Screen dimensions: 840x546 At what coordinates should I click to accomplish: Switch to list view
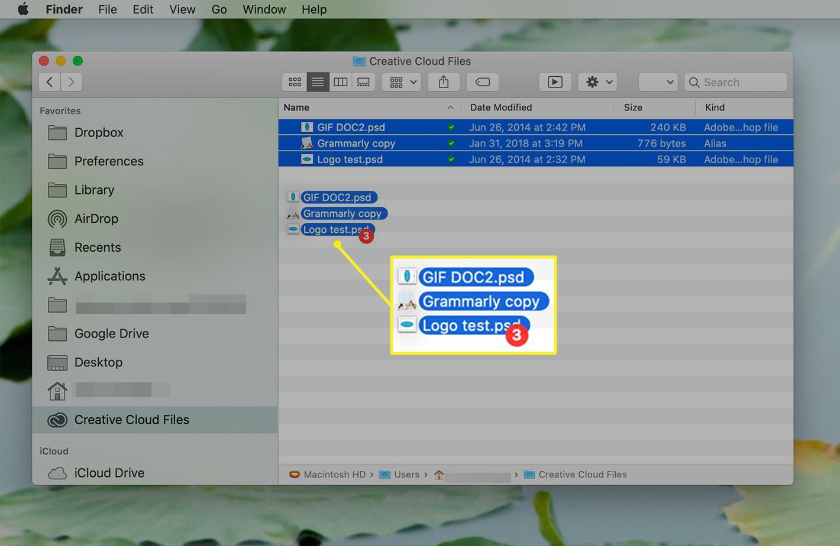[x=318, y=82]
